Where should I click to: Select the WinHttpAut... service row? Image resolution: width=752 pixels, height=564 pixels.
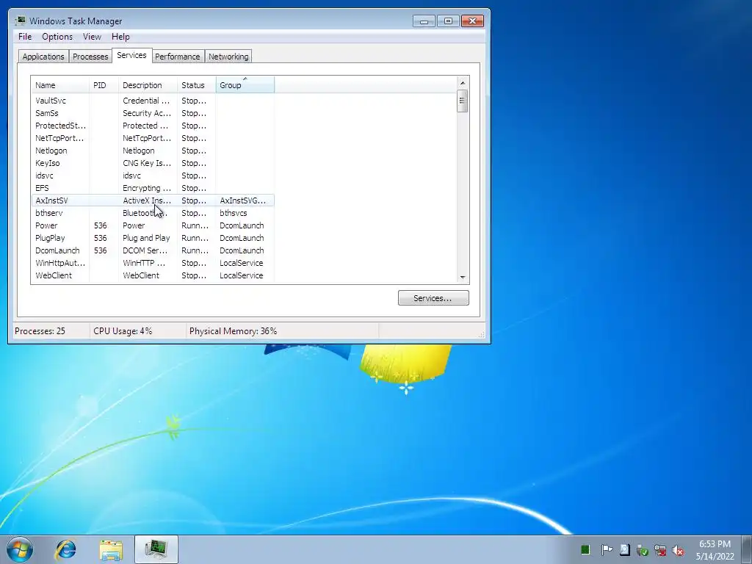tap(153, 263)
